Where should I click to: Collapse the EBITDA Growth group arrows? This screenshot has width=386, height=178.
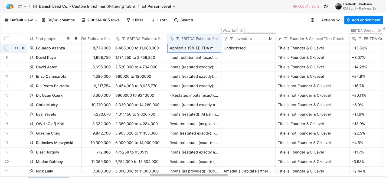point(379,31)
